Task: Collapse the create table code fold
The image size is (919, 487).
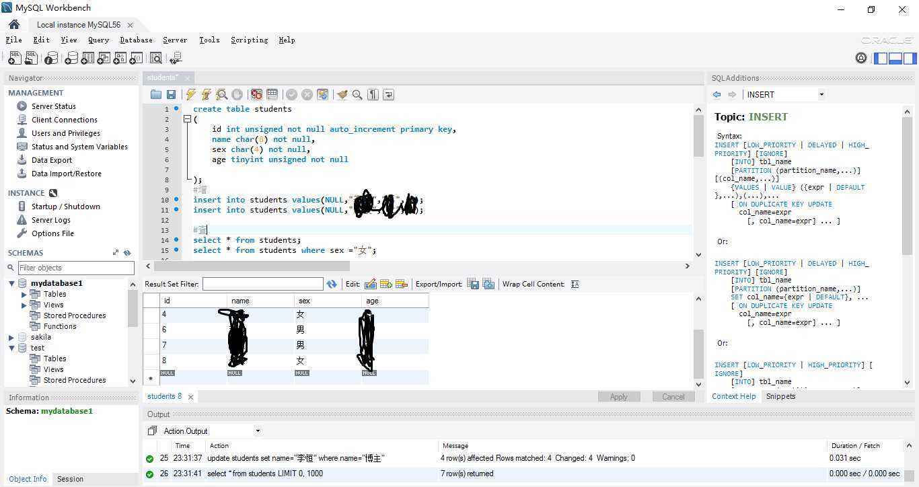Action: coord(187,119)
